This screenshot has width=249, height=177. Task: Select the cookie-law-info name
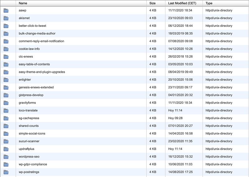29,49
